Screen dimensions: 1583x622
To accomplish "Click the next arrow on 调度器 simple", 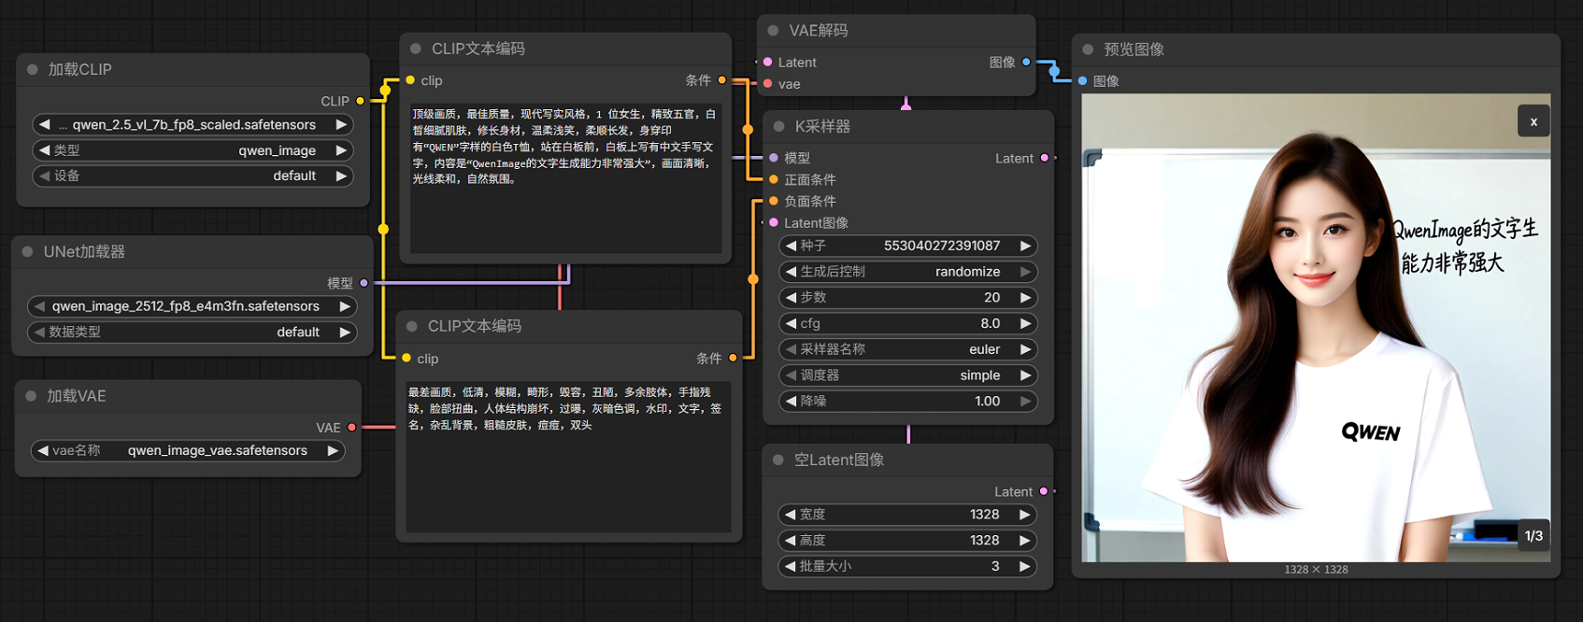I will tap(1025, 375).
